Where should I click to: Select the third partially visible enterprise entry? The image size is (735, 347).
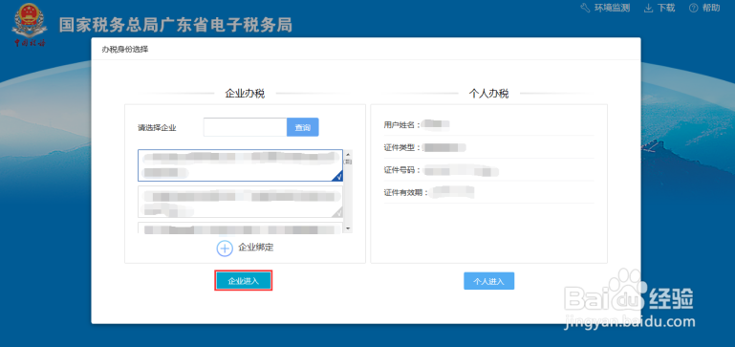click(x=241, y=228)
